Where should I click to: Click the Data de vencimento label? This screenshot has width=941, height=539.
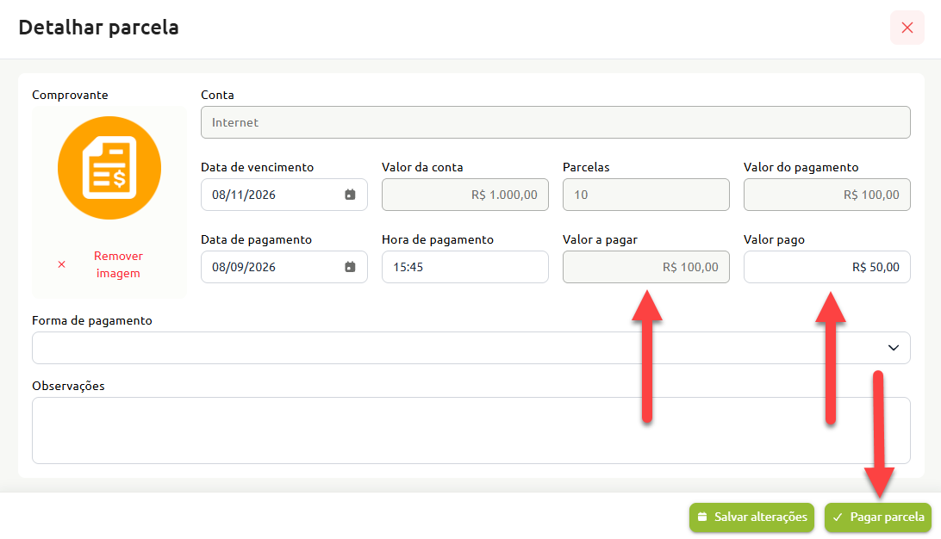[x=258, y=167]
